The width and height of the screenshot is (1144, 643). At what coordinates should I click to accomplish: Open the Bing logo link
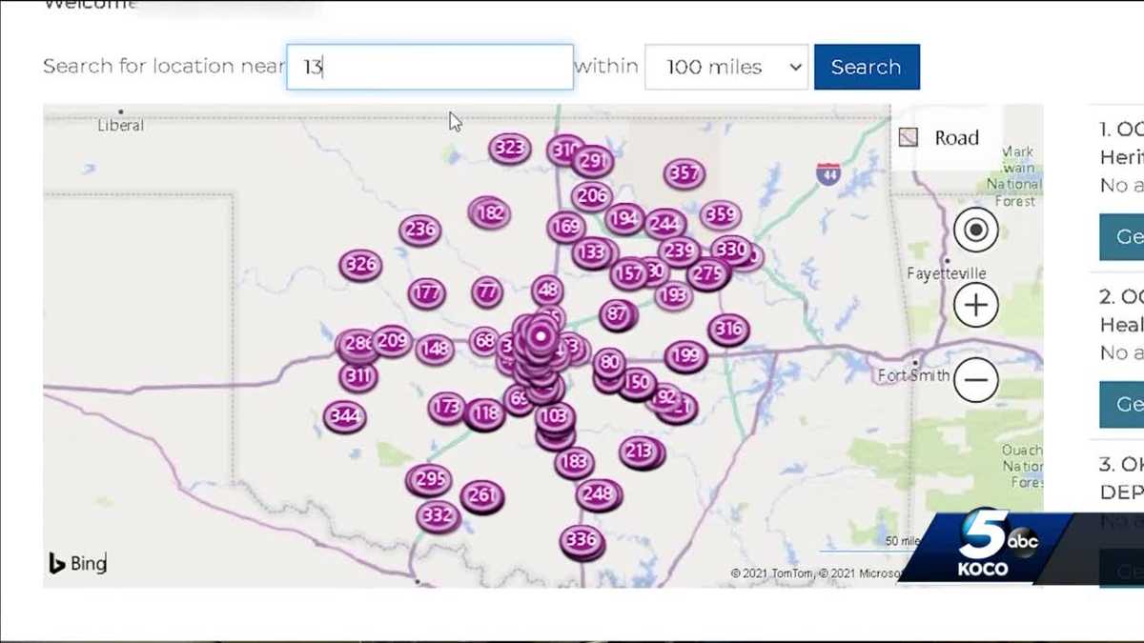pos(78,564)
